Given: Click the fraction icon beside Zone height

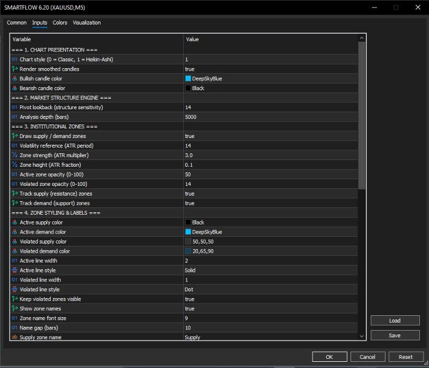Looking at the screenshot, I should tap(15, 165).
